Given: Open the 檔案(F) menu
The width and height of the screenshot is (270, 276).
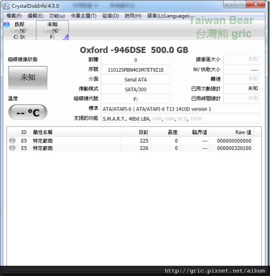Looking at the screenshot, I should tap(14, 16).
